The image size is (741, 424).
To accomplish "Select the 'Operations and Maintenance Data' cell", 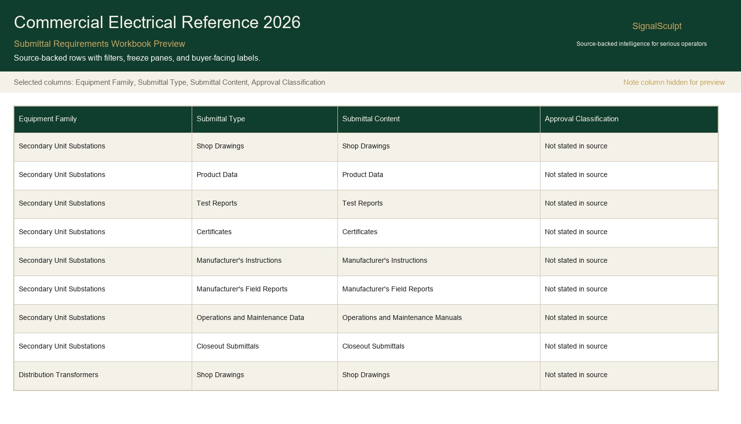I will (x=265, y=318).
